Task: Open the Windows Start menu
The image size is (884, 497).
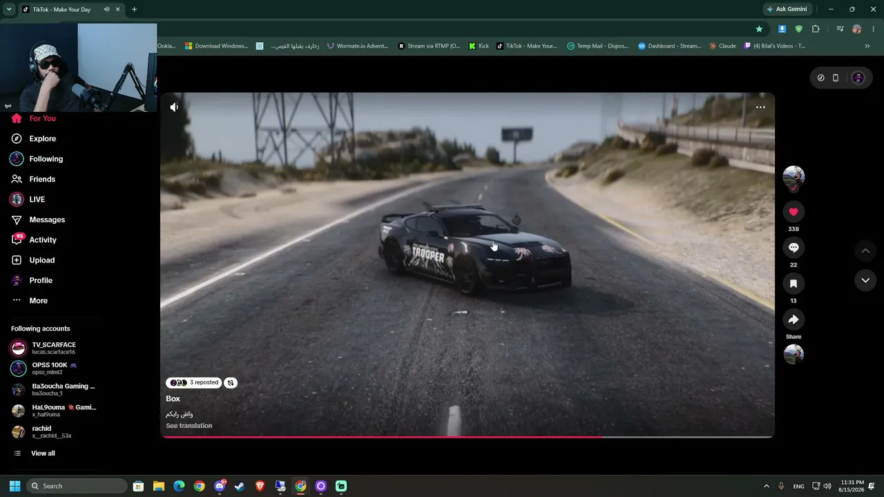Action: pyautogui.click(x=15, y=486)
